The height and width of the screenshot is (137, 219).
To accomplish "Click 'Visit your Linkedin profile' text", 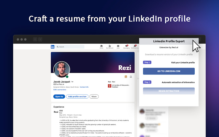I will coord(183,62).
